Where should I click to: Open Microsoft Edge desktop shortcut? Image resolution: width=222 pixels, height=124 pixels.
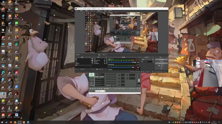3,73
